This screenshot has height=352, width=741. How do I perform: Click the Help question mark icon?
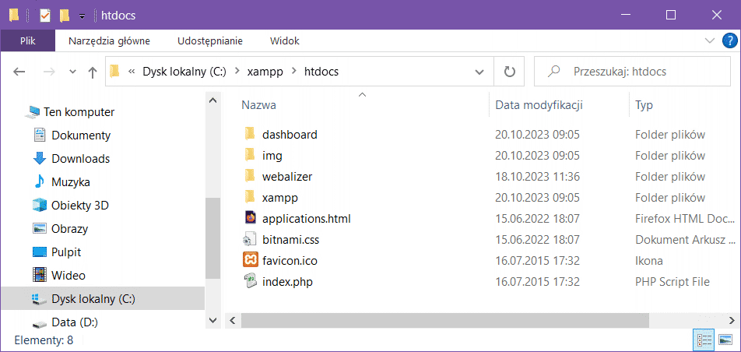tap(729, 40)
